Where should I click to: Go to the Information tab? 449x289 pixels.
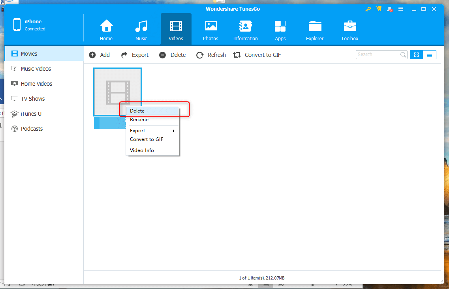pyautogui.click(x=245, y=30)
